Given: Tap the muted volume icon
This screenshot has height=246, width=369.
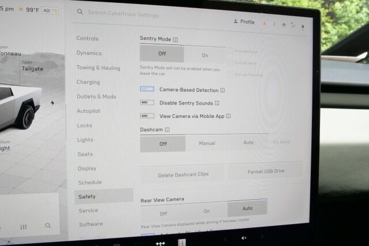Looking at the screenshot, I should (244, 238).
